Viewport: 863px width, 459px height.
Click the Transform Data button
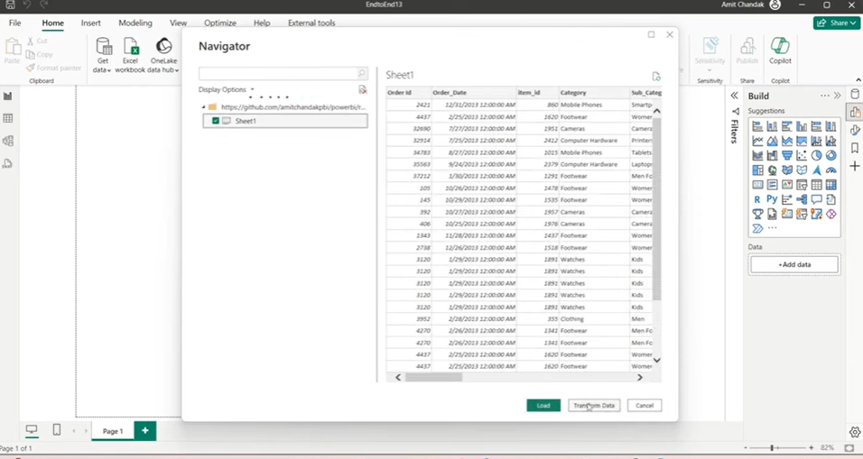coord(594,406)
